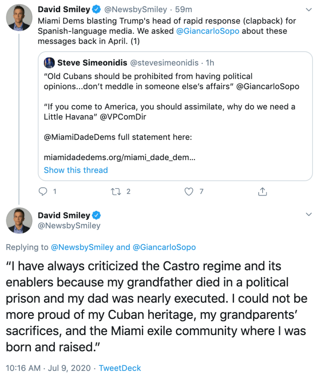Open the first tweet's more options chevron
This screenshot has width=321, height=379.
tap(309, 9)
